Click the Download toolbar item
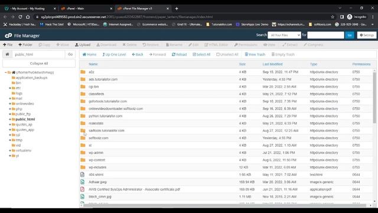378x213 pixels. pyautogui.click(x=106, y=45)
